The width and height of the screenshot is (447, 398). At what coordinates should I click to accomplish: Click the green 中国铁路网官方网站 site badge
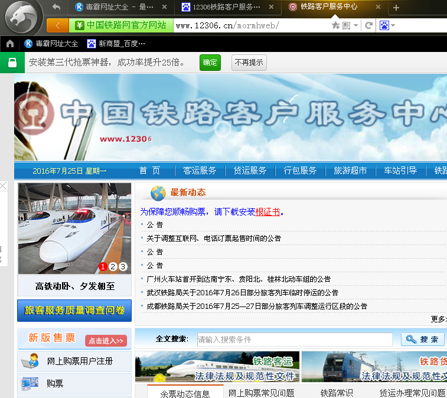121,25
